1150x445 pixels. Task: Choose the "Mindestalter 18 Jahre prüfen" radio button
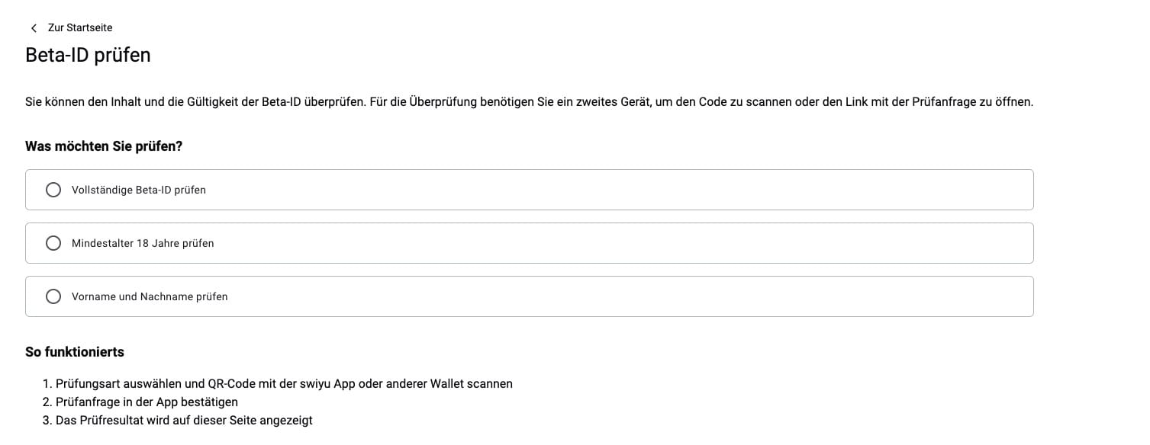pyautogui.click(x=53, y=243)
